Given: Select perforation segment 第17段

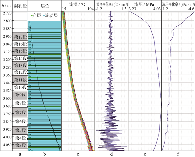Looking at the screenshot, I should pyautogui.click(x=20, y=37).
